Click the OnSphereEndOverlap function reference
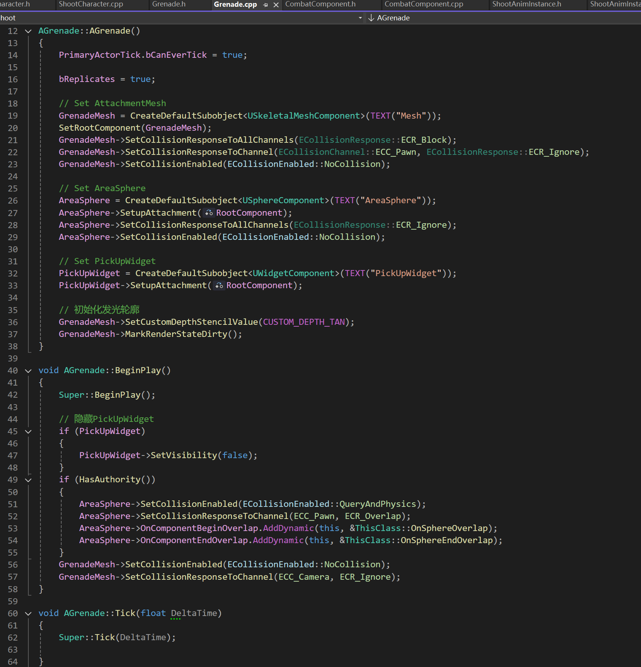This screenshot has width=641, height=667. click(447, 540)
